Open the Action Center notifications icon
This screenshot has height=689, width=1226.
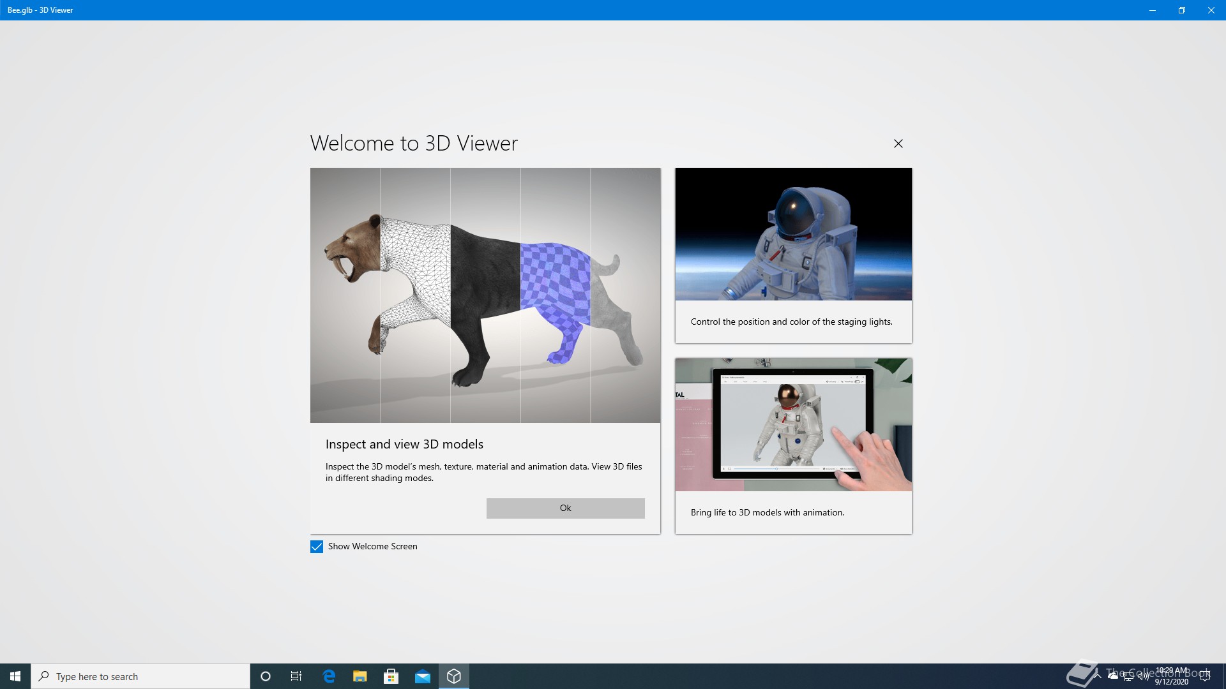coord(1205,676)
